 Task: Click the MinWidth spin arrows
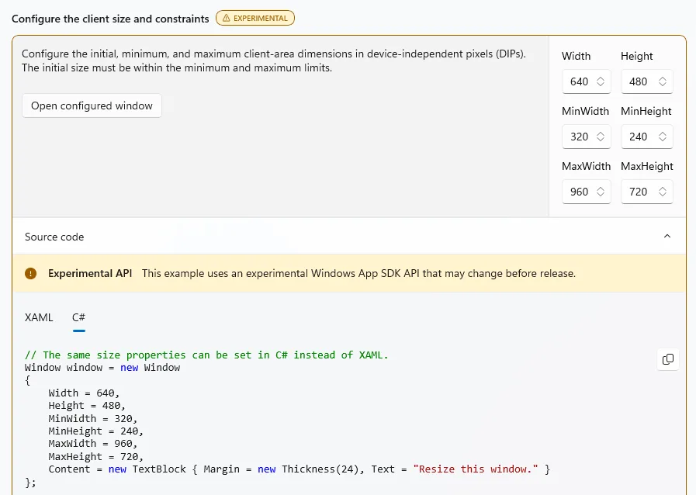tap(601, 137)
